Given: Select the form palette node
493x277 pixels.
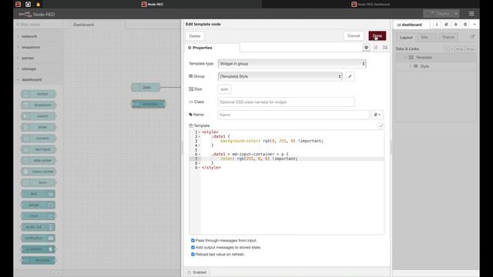Looking at the screenshot, I should [39, 182].
